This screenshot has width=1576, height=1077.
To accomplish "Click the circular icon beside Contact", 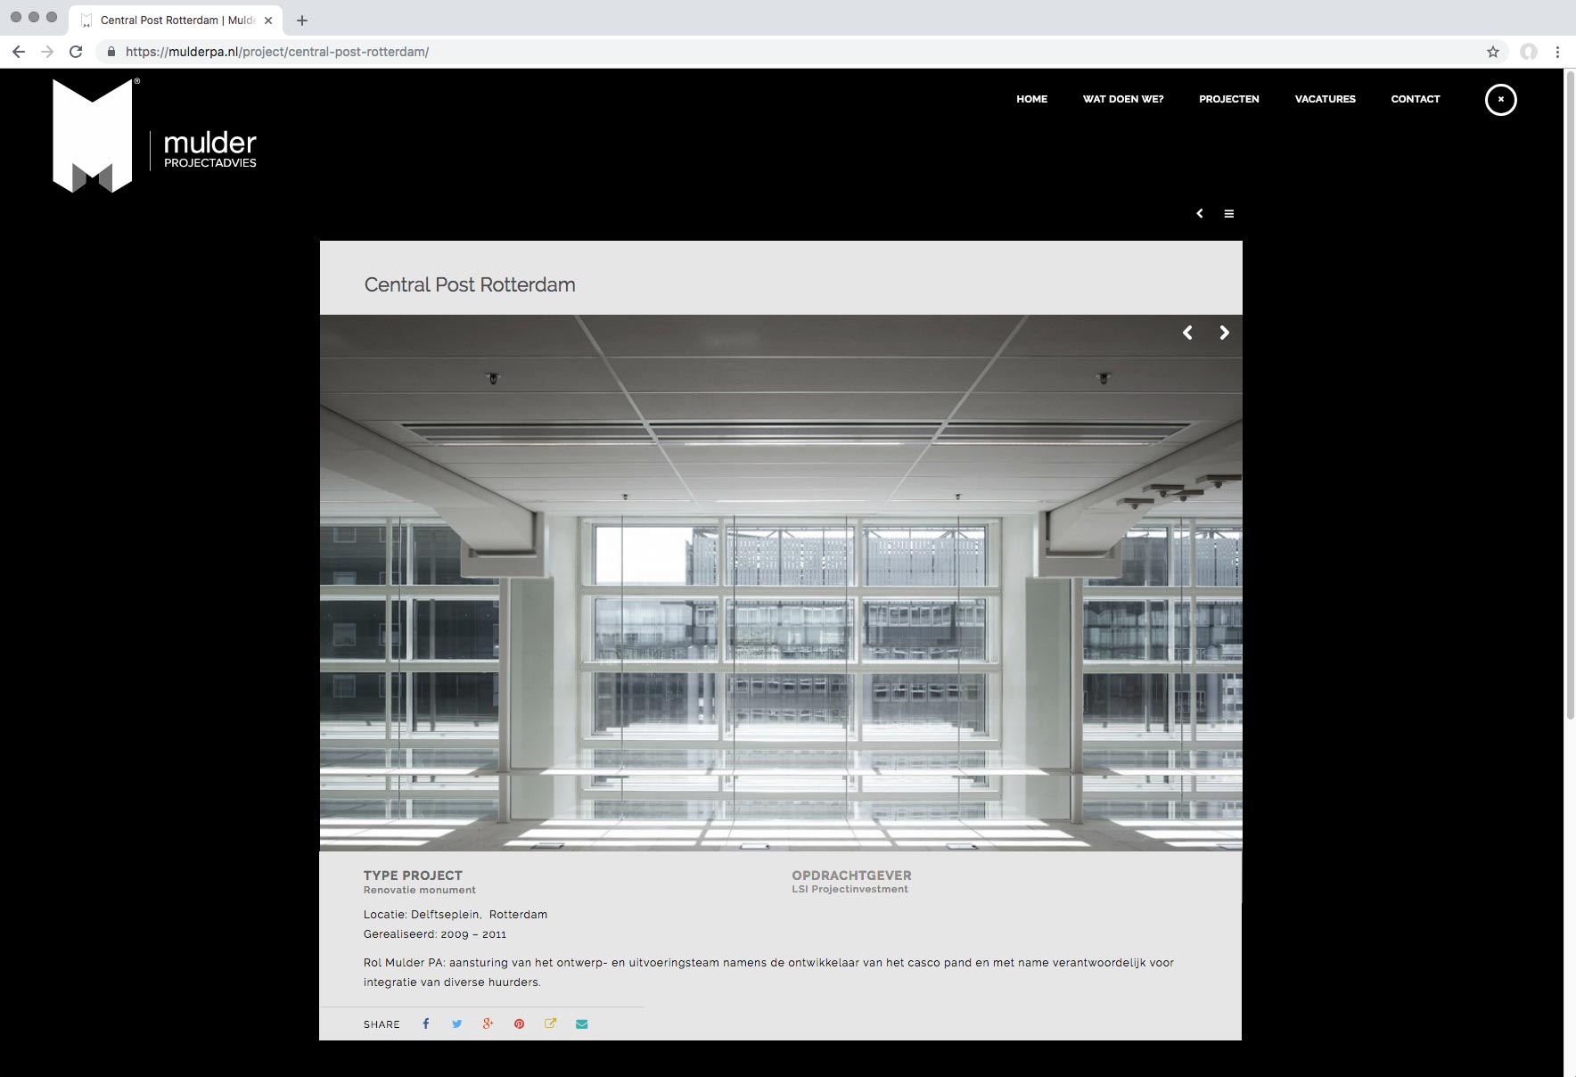I will click(x=1500, y=100).
